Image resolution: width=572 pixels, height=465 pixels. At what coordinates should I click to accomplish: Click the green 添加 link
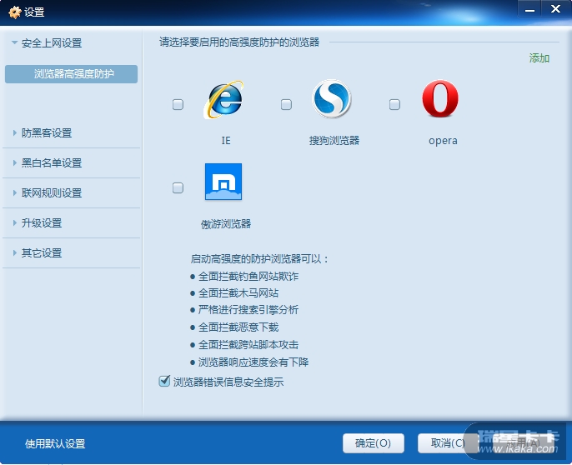pos(539,58)
